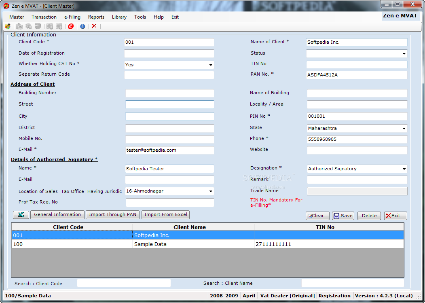The height and width of the screenshot is (303, 425).
Task: Focus the signatory E-Mail field
Action: (169, 180)
